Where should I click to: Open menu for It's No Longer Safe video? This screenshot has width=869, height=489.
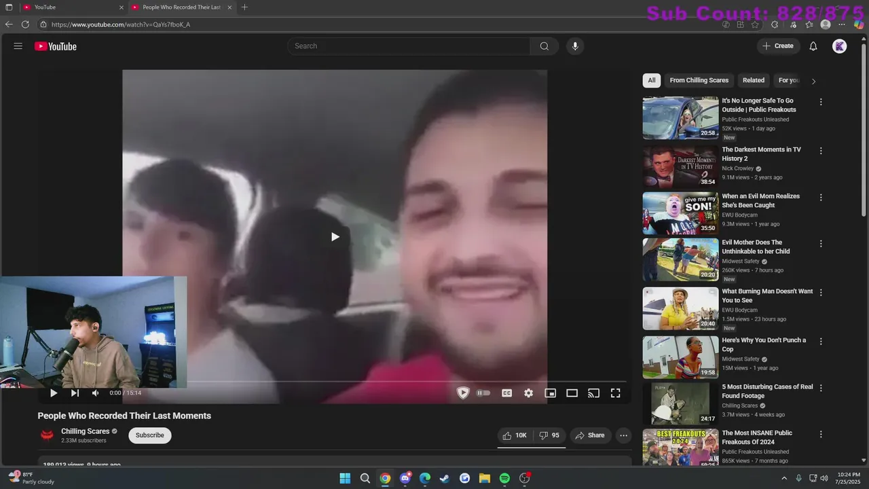[x=821, y=102]
